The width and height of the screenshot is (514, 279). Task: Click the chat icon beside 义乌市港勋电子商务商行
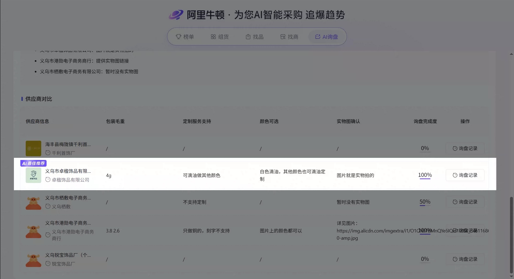tap(48, 235)
